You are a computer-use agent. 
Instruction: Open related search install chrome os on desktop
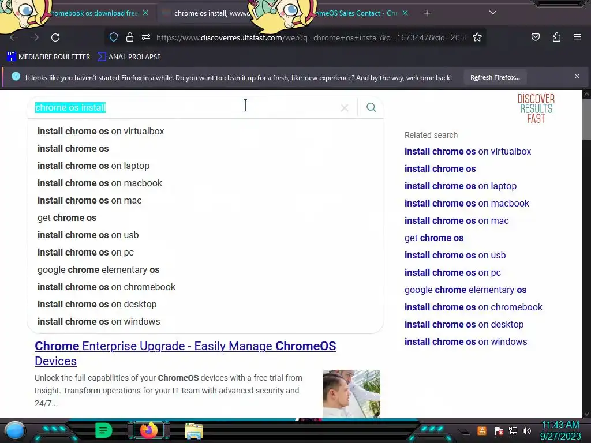pyautogui.click(x=464, y=325)
